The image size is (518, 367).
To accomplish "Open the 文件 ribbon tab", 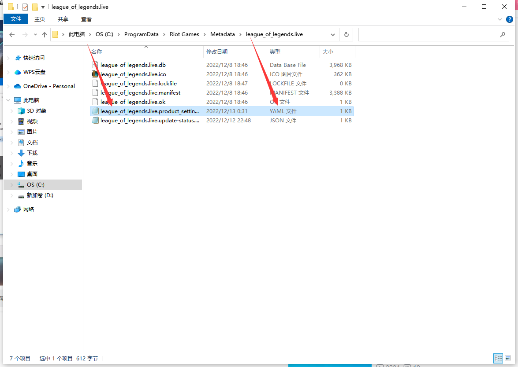I will tap(16, 19).
